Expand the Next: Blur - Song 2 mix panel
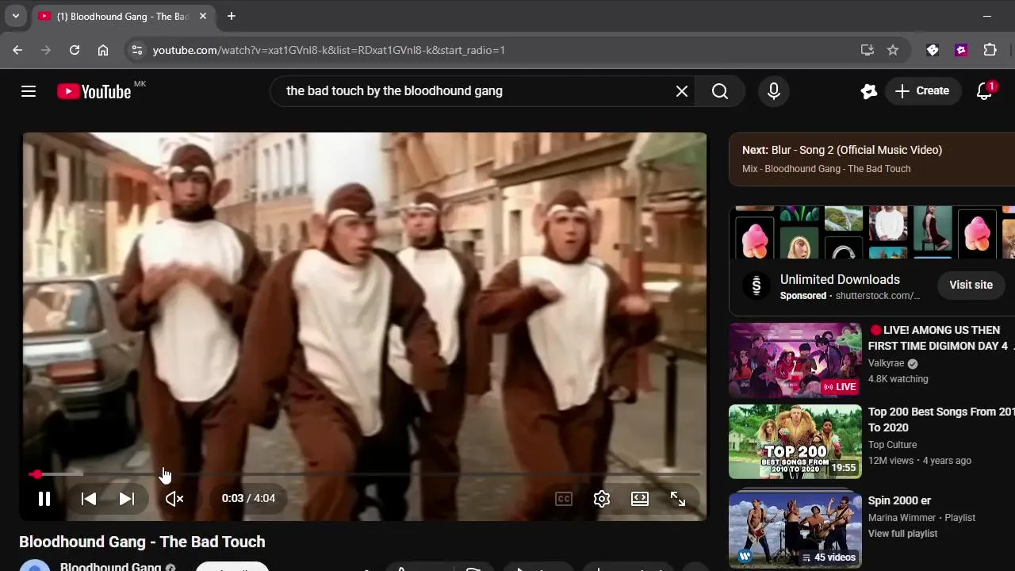The width and height of the screenshot is (1015, 571). (x=872, y=159)
